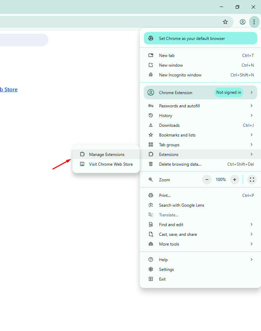Image resolution: width=261 pixels, height=331 pixels.
Task: Click Set Chrome as your default browser
Action: [200, 38]
